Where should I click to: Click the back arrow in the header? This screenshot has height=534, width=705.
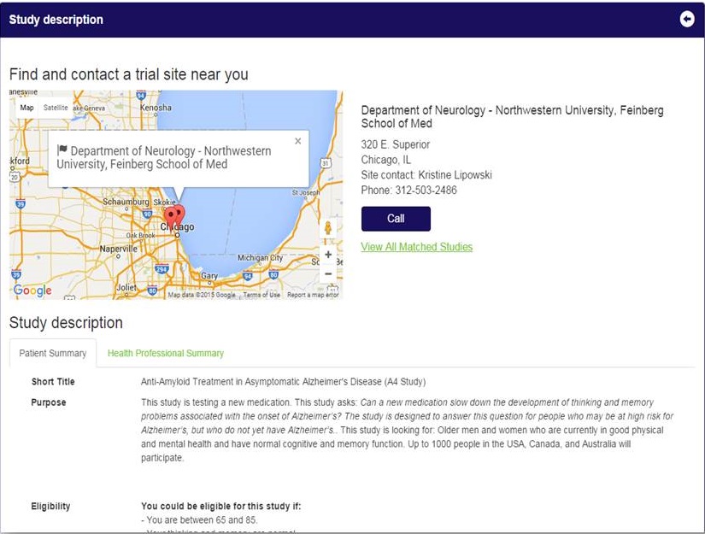click(687, 19)
